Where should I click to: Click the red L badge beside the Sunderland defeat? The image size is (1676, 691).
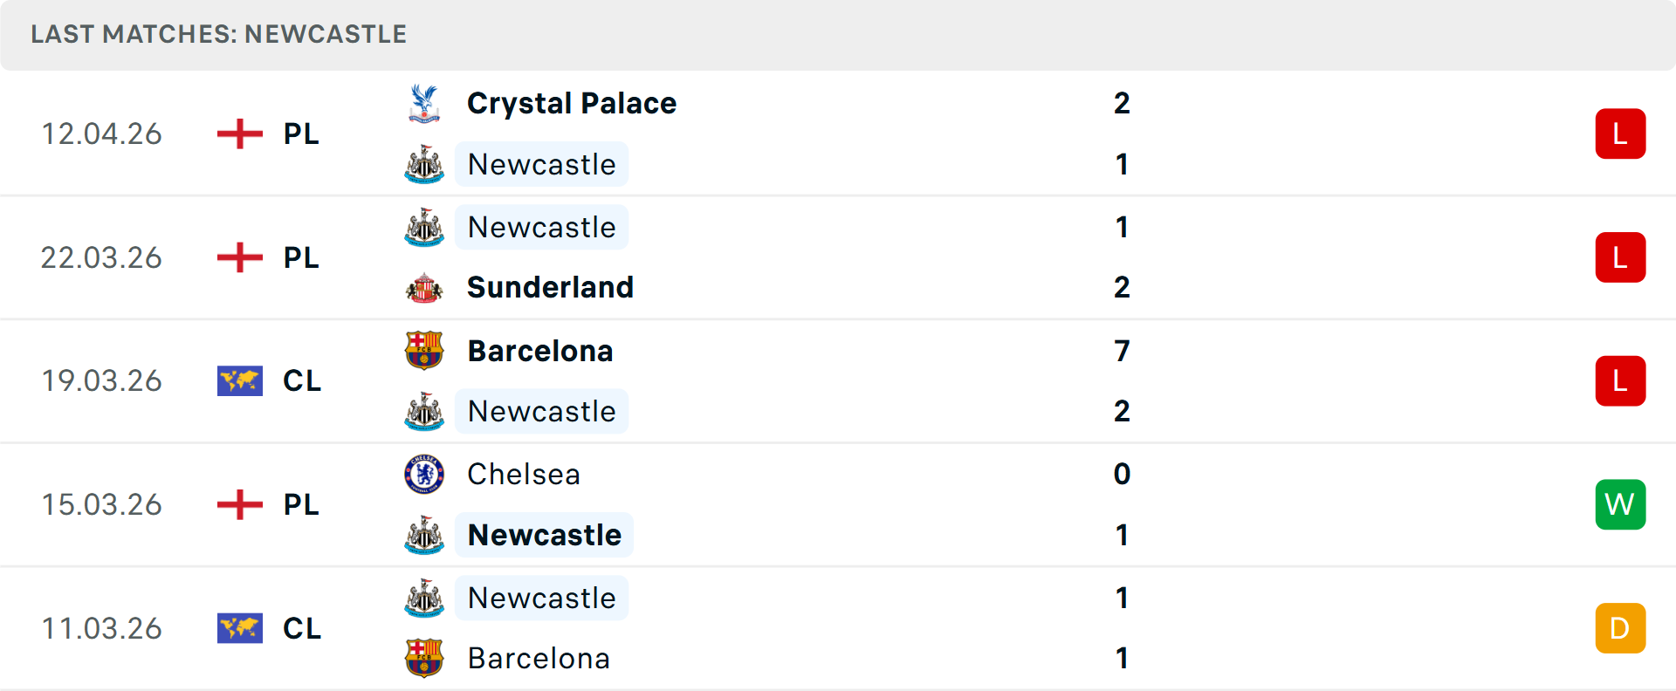(x=1620, y=257)
